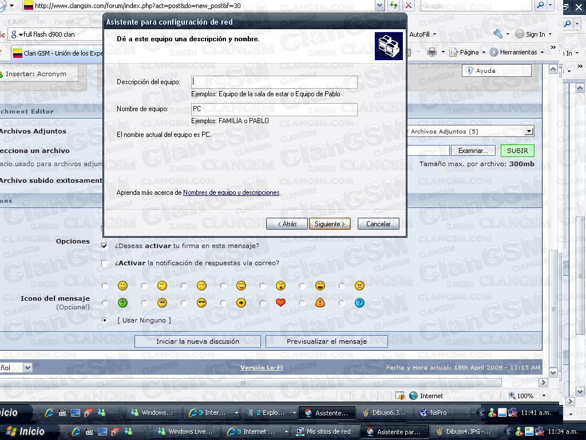Open the Edición menu
Screen dimensions: 586x440
17,21
